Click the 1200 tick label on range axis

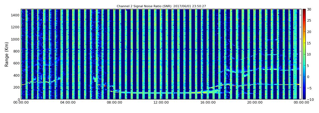pos(16,27)
